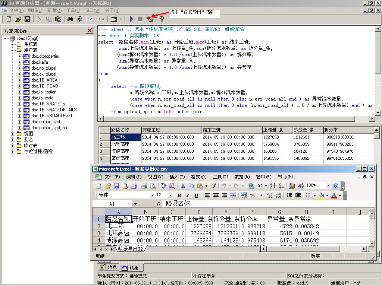Select Excel column A header
Viewport: 382px width, 286px height.
pos(118,212)
